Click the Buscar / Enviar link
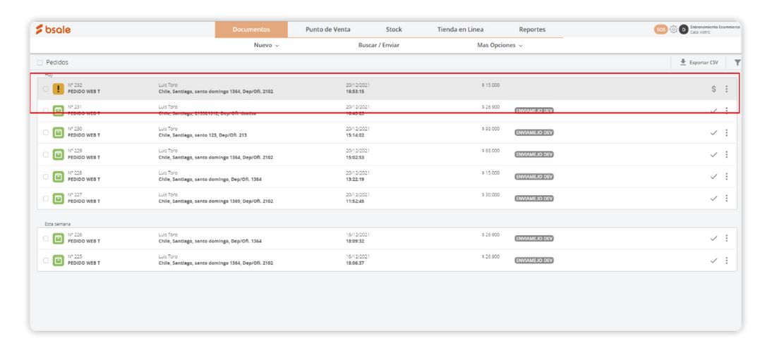This screenshot has width=760, height=350. [378, 45]
